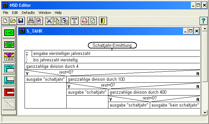209x124 pixels.
Task: Paste element with the paste icon
Action: point(65,21)
